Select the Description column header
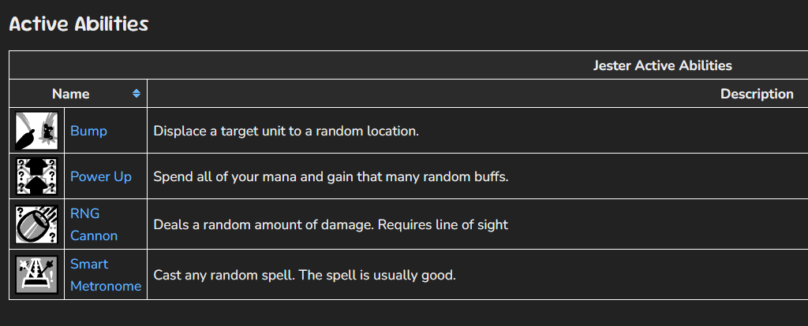The image size is (808, 326). pos(757,94)
